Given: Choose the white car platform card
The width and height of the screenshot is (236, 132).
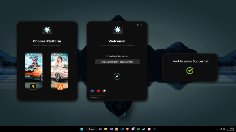Looking at the screenshot, I should click(59, 70).
